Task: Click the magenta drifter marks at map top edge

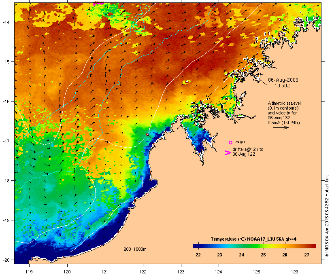Action: click(x=98, y=4)
